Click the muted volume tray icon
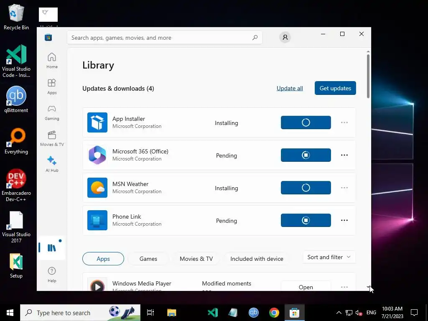Viewport: 428px width, 321px height. tap(359, 313)
